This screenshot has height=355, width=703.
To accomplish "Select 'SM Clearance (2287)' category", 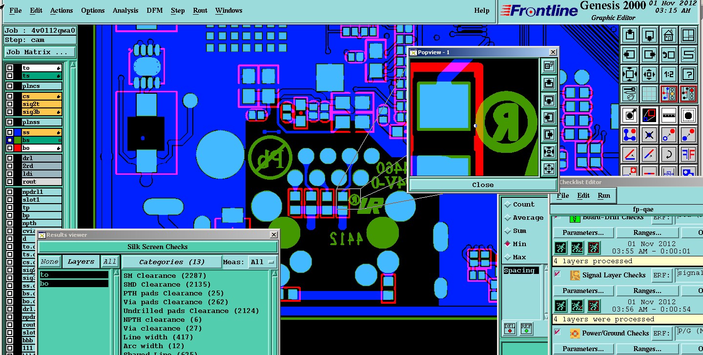I will tap(165, 275).
